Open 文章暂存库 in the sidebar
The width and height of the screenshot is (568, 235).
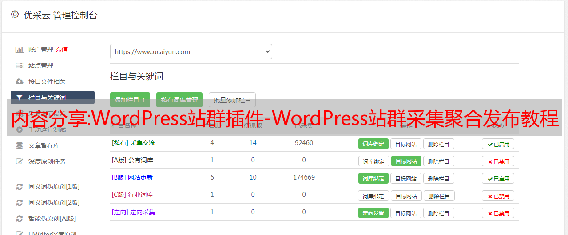click(44, 145)
